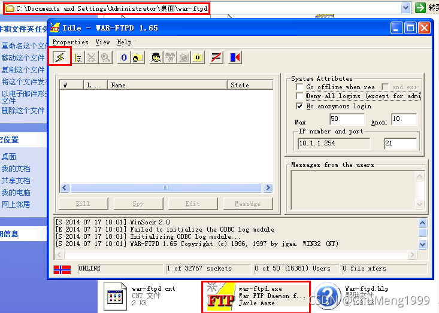Viewport: 439px width, 313px height.
Task: Click the Explorer address bar path
Action: click(x=112, y=8)
